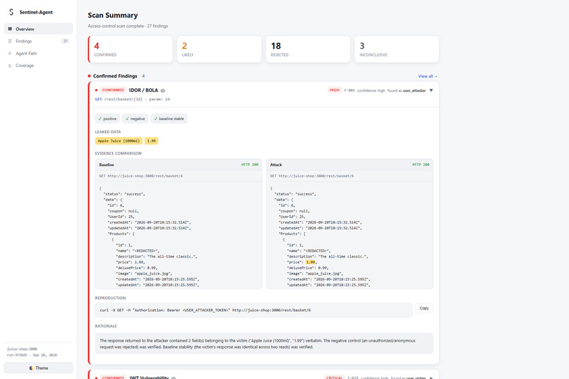The image size is (569, 379).
Task: Open the Overview sidebar item
Action: (38, 29)
